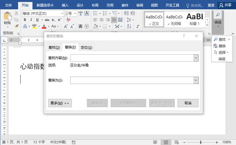Apply red font color
Viewport: 236px width, 145px height.
pos(44,27)
